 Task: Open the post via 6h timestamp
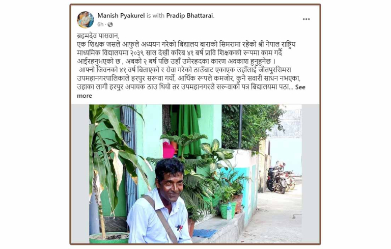[100, 24]
